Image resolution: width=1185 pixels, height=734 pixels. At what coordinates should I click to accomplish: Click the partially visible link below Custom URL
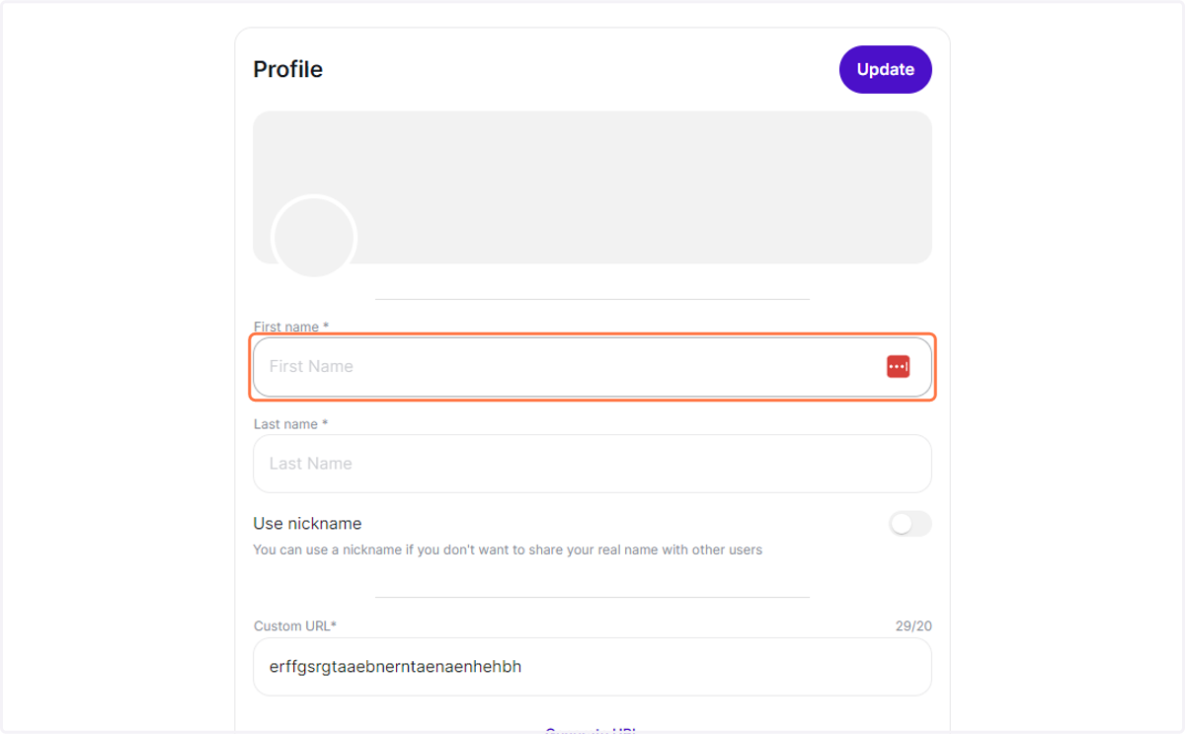591,730
